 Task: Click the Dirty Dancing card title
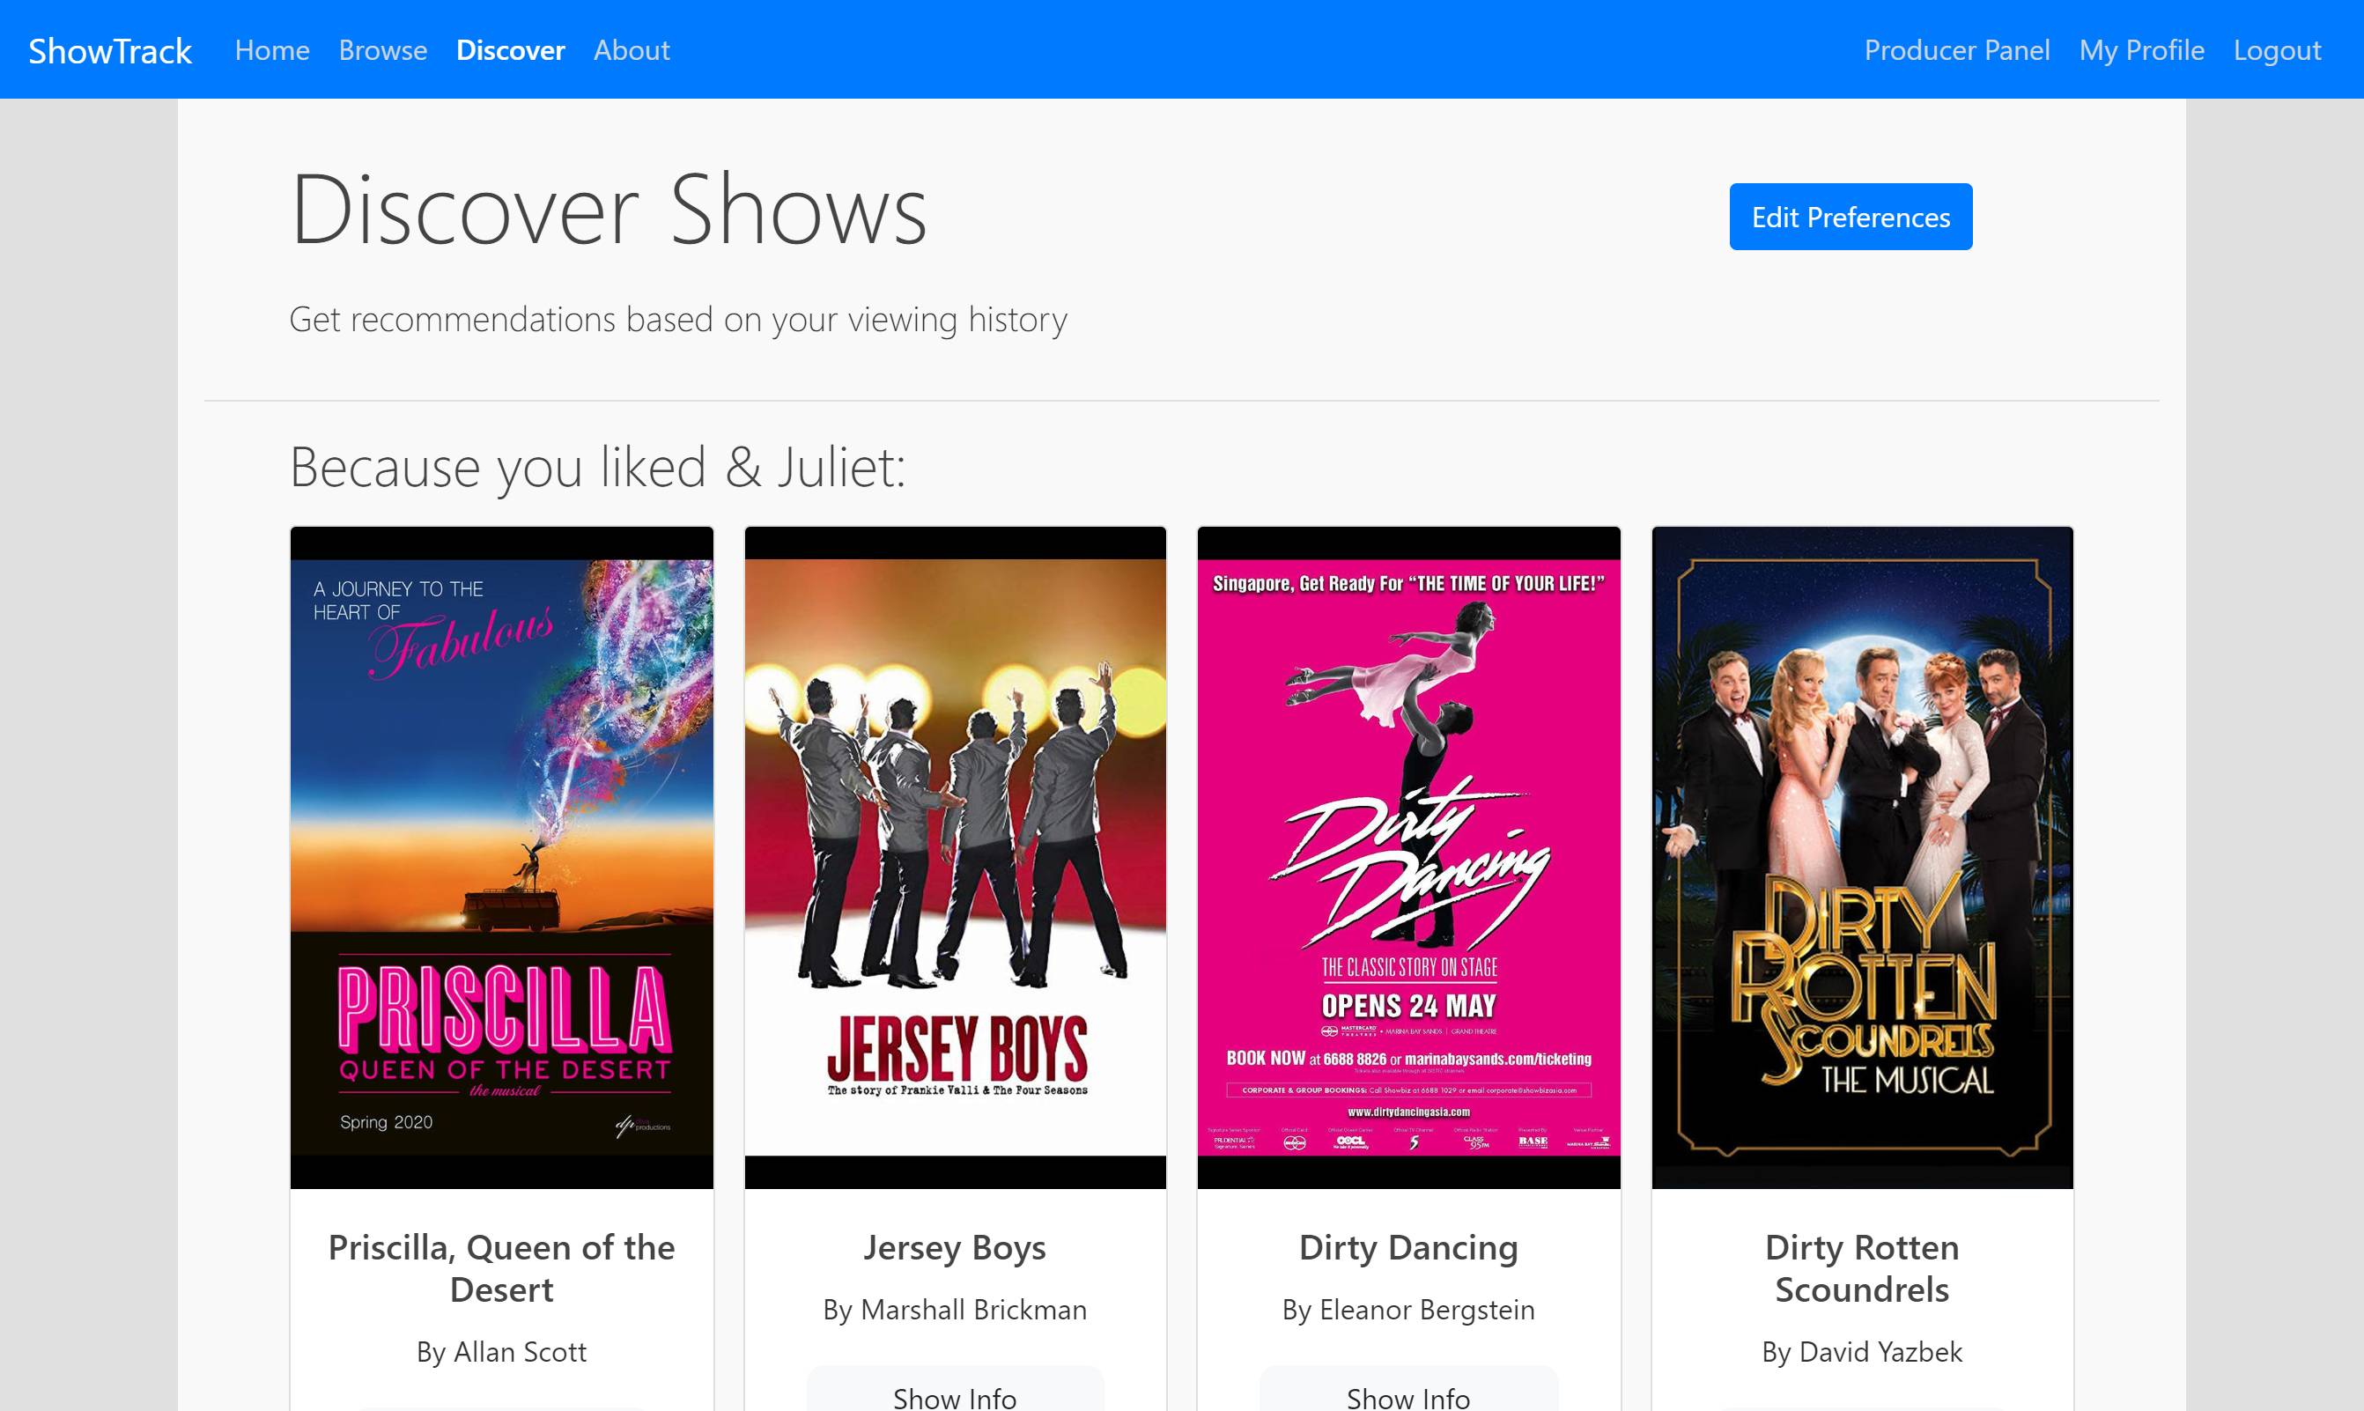tap(1407, 1246)
